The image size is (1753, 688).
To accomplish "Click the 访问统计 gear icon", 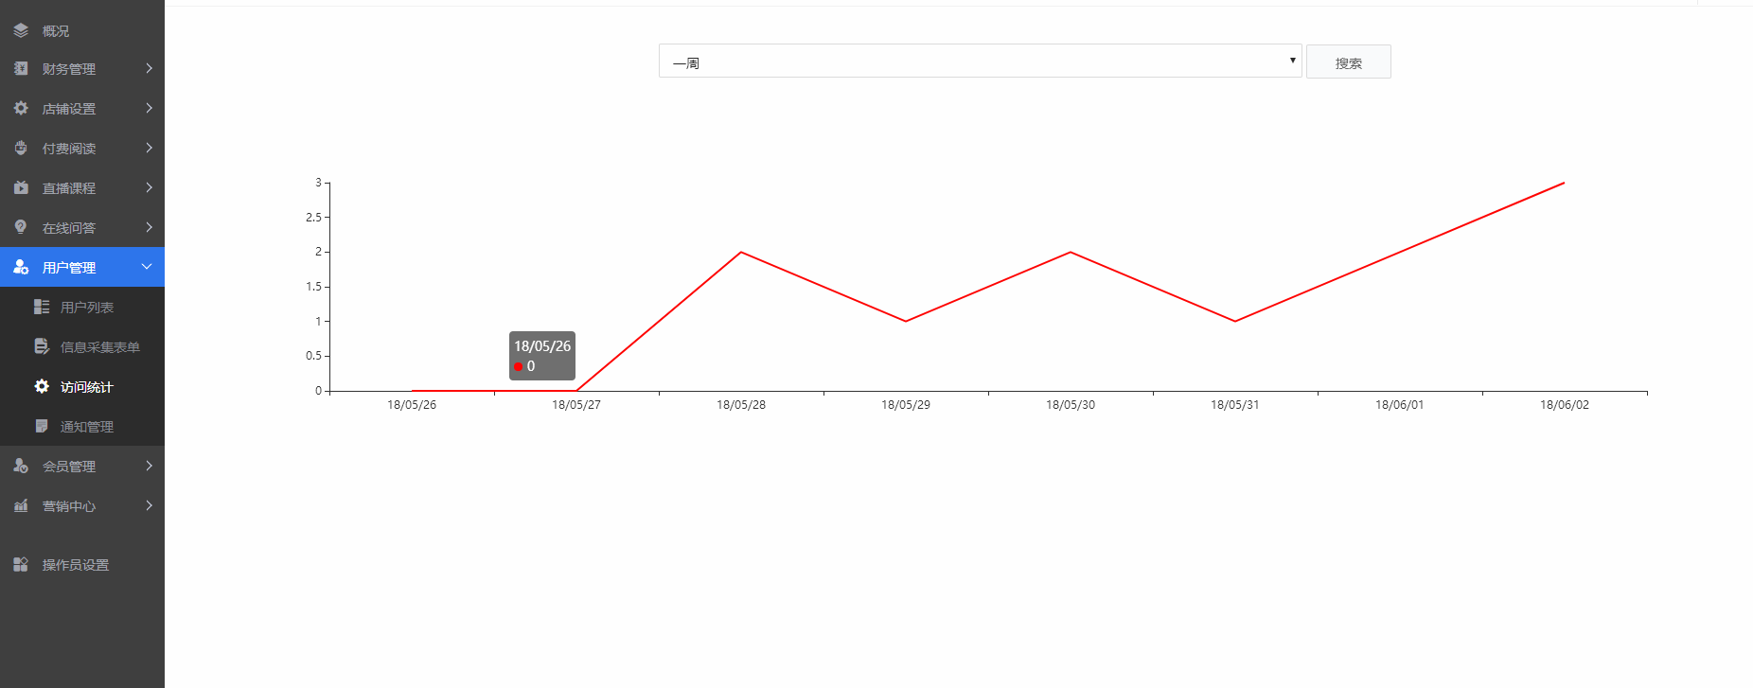I will point(42,386).
